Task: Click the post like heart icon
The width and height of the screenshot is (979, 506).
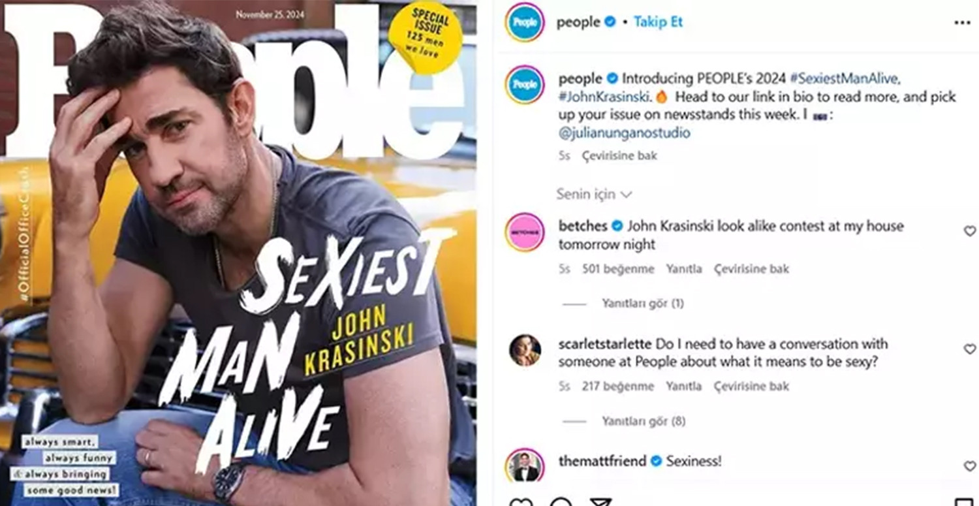Action: click(521, 501)
